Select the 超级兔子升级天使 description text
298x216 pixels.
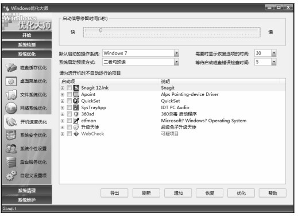pos(179,127)
